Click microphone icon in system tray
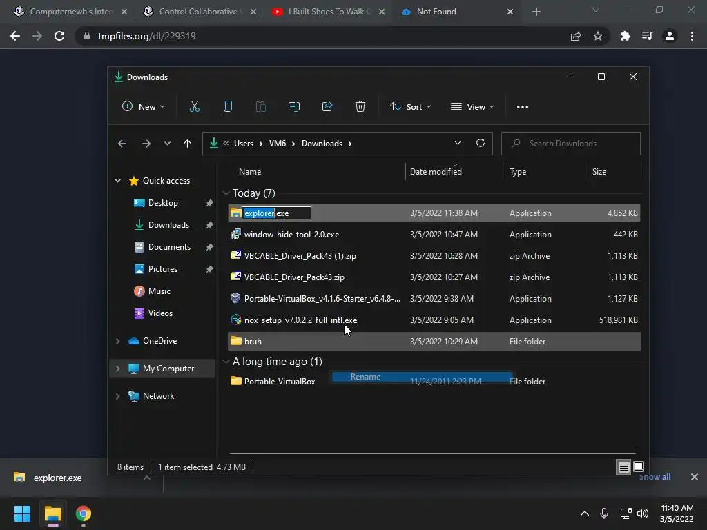Viewport: 707px width, 530px height. click(604, 513)
